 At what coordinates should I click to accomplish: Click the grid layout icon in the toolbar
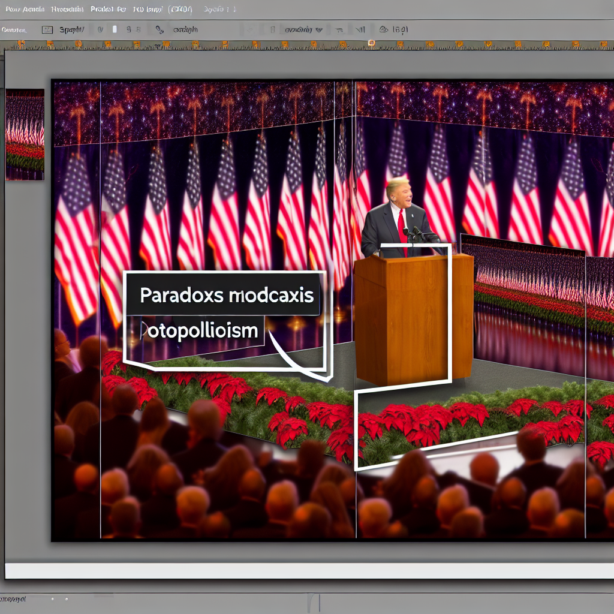(x=47, y=29)
